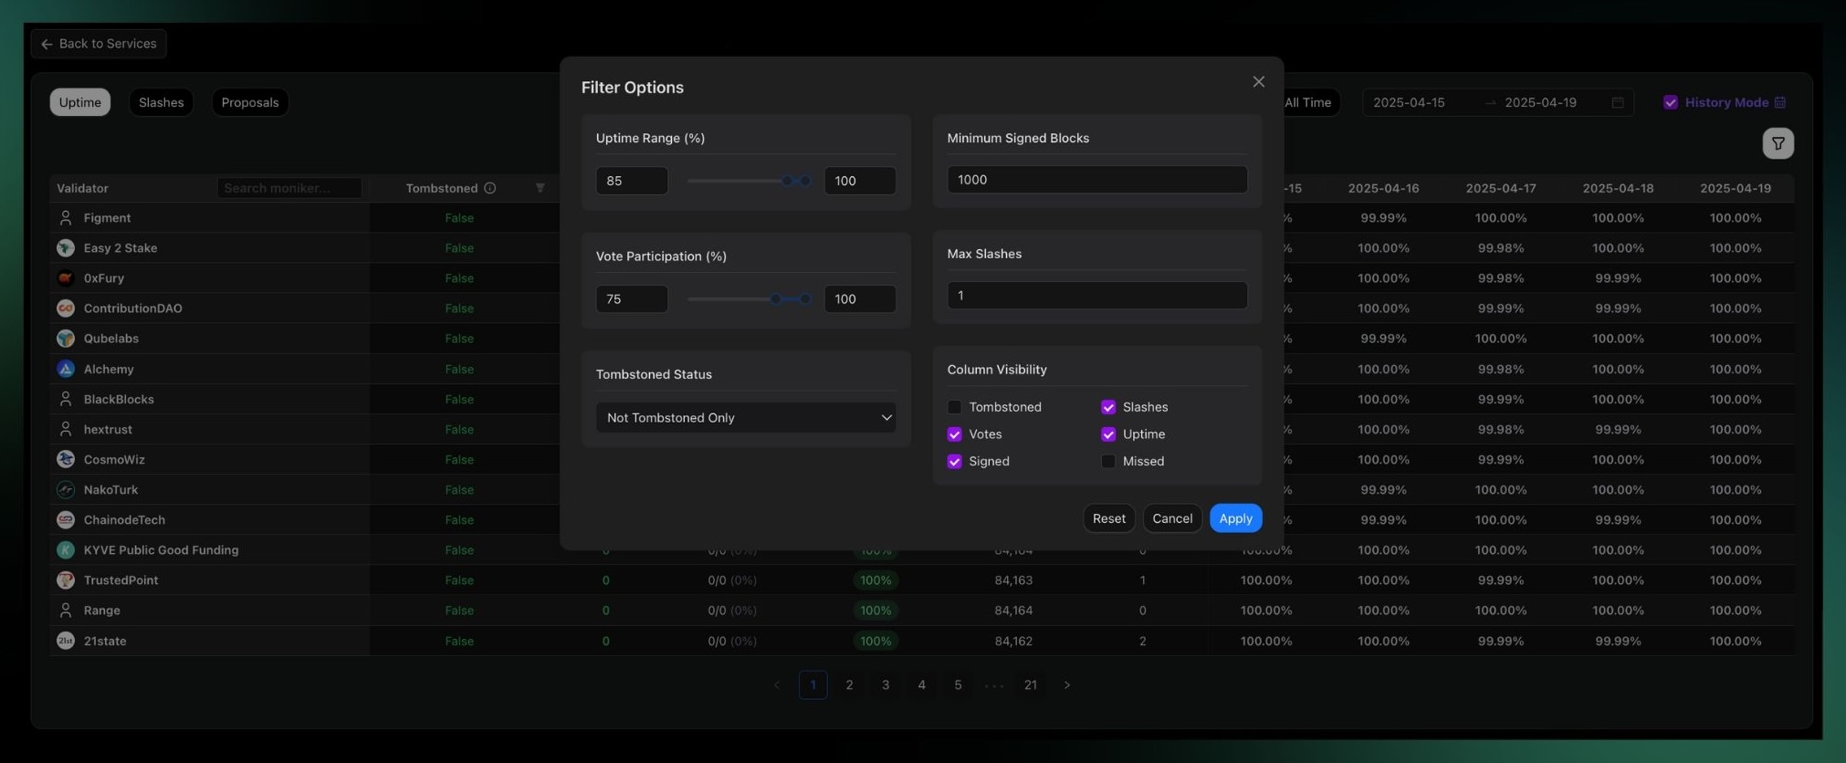Go to page 5

(x=958, y=685)
